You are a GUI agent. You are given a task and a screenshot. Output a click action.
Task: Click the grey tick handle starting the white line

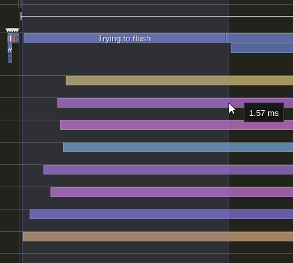point(21,17)
